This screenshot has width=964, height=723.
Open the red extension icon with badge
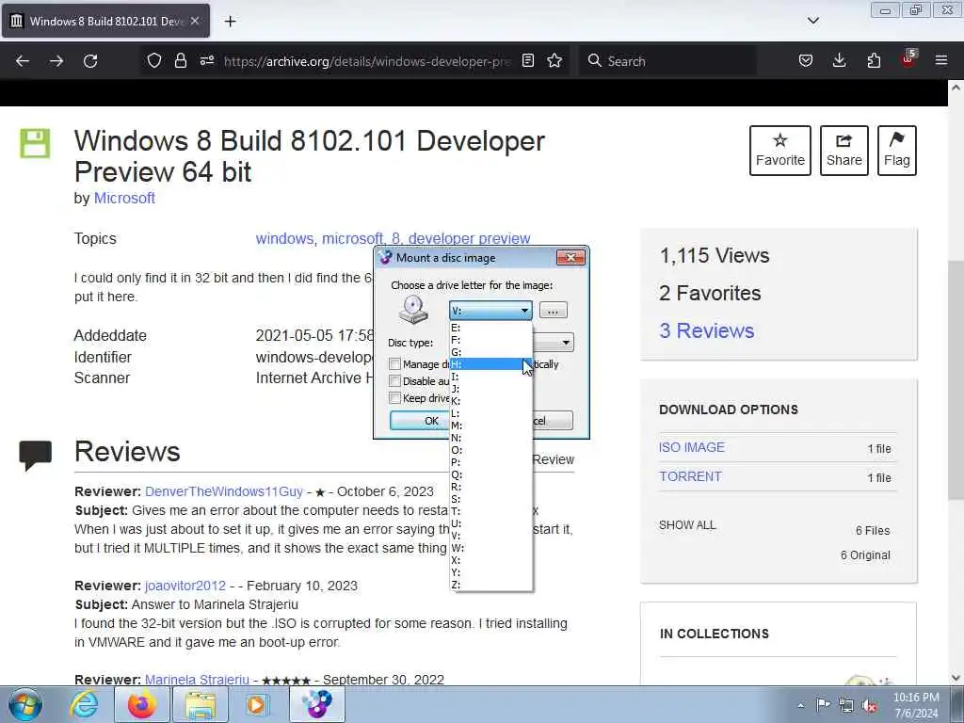(x=908, y=59)
